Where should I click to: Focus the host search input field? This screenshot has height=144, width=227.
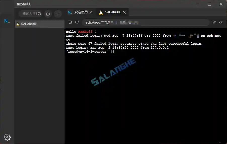tap(30, 14)
